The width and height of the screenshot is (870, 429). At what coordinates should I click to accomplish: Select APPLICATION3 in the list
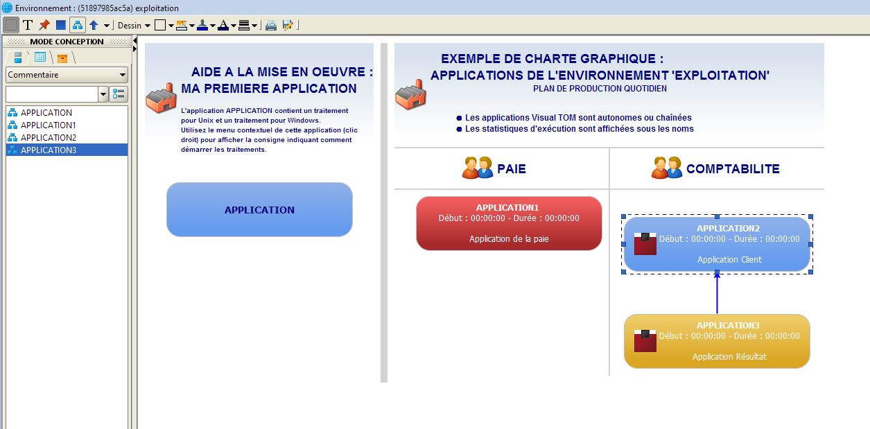[67, 150]
